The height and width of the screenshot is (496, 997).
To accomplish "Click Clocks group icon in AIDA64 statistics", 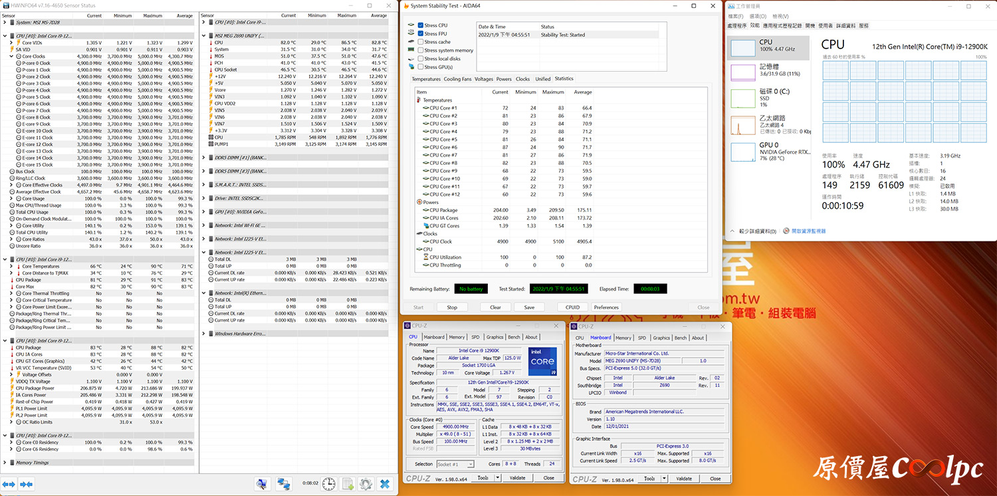I will (419, 233).
